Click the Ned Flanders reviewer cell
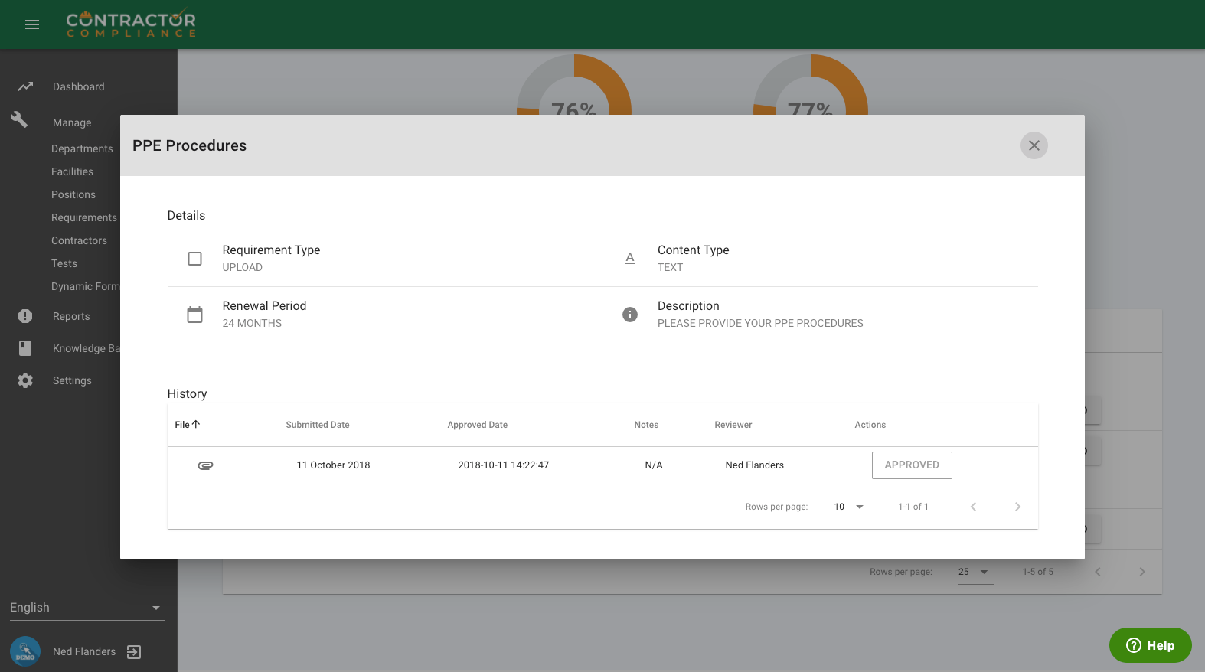 click(x=755, y=465)
